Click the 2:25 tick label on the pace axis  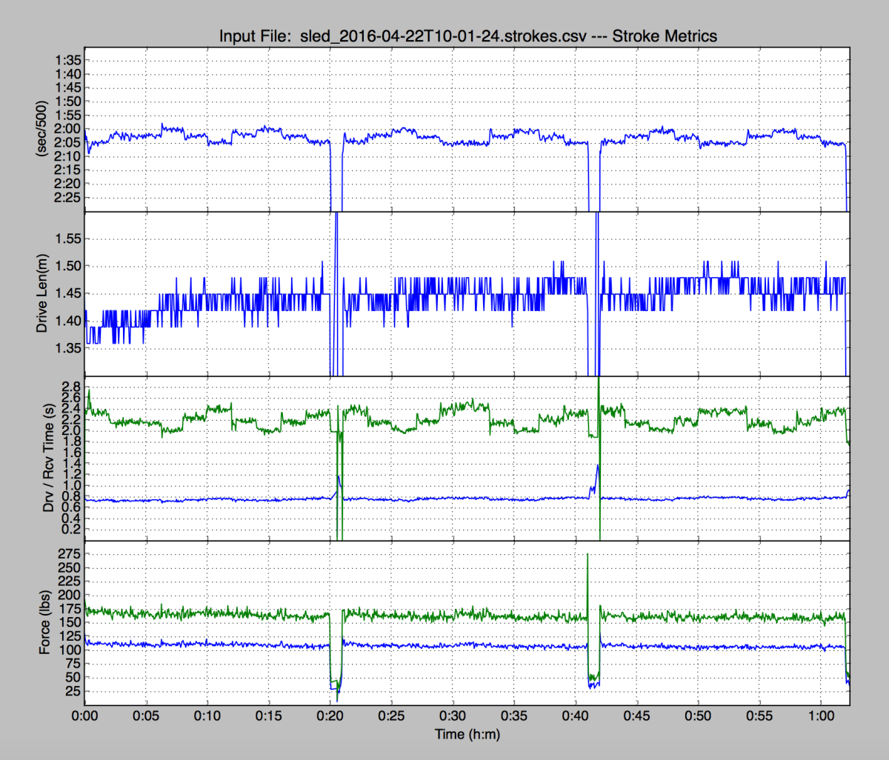coord(67,197)
